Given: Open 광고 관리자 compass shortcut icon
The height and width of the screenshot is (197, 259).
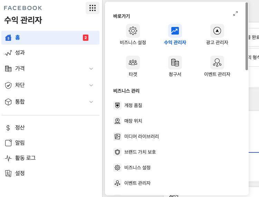Looking at the screenshot, I should click(217, 31).
